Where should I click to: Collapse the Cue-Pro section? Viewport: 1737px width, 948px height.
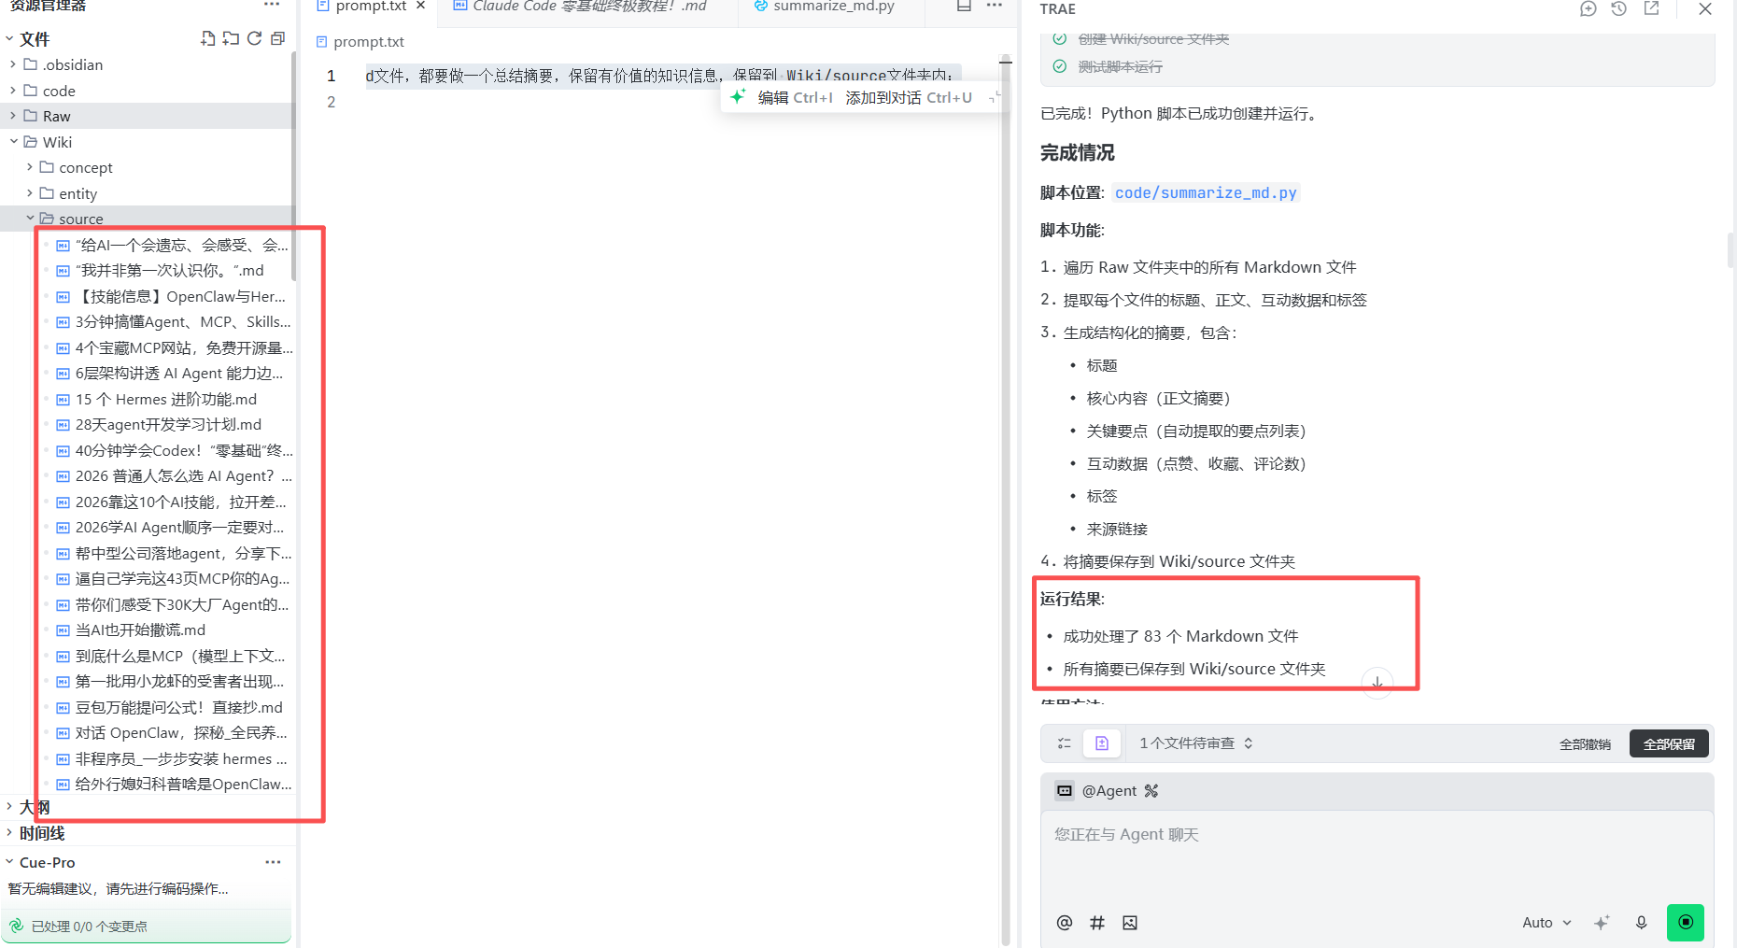(9, 862)
